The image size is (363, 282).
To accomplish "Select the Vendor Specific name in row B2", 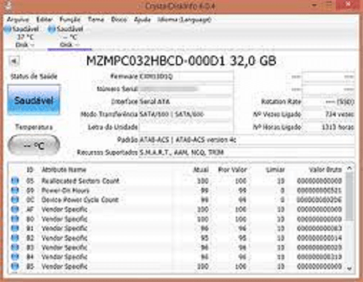I will 64,238.
